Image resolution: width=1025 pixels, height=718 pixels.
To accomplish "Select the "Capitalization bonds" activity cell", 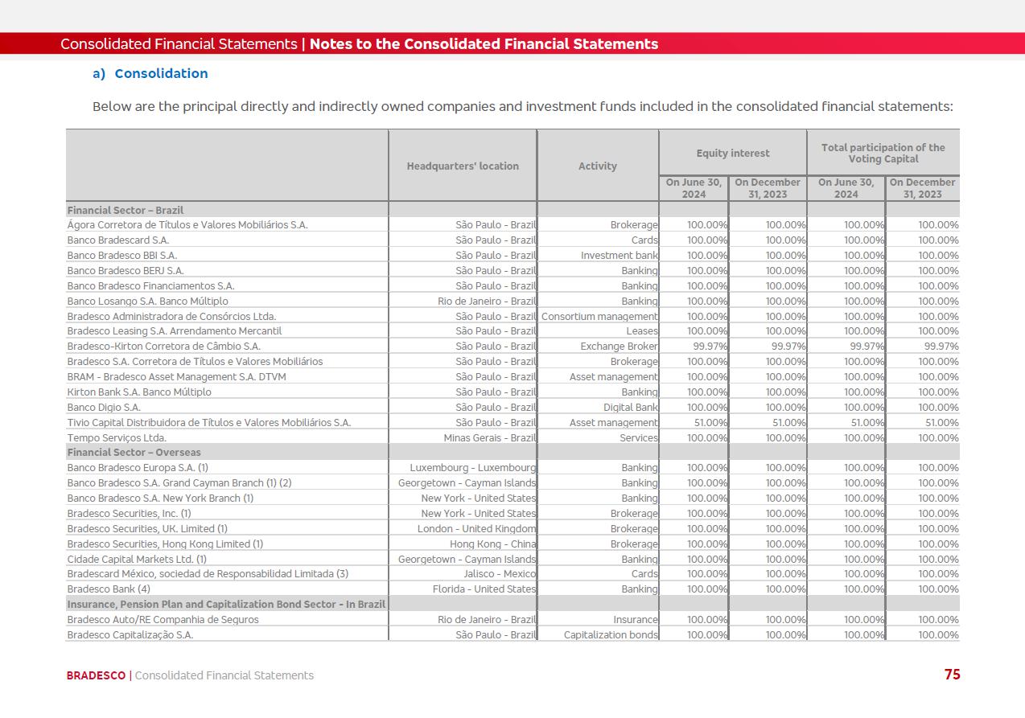I will pos(610,635).
